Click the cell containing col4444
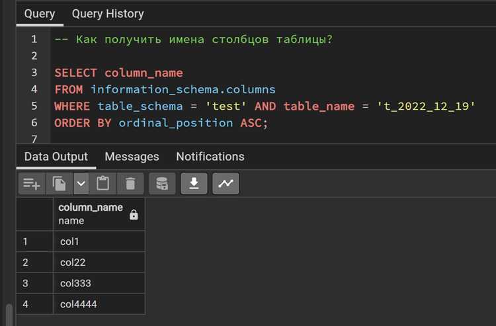Screen dimensions: 496x326 [x=99, y=304]
